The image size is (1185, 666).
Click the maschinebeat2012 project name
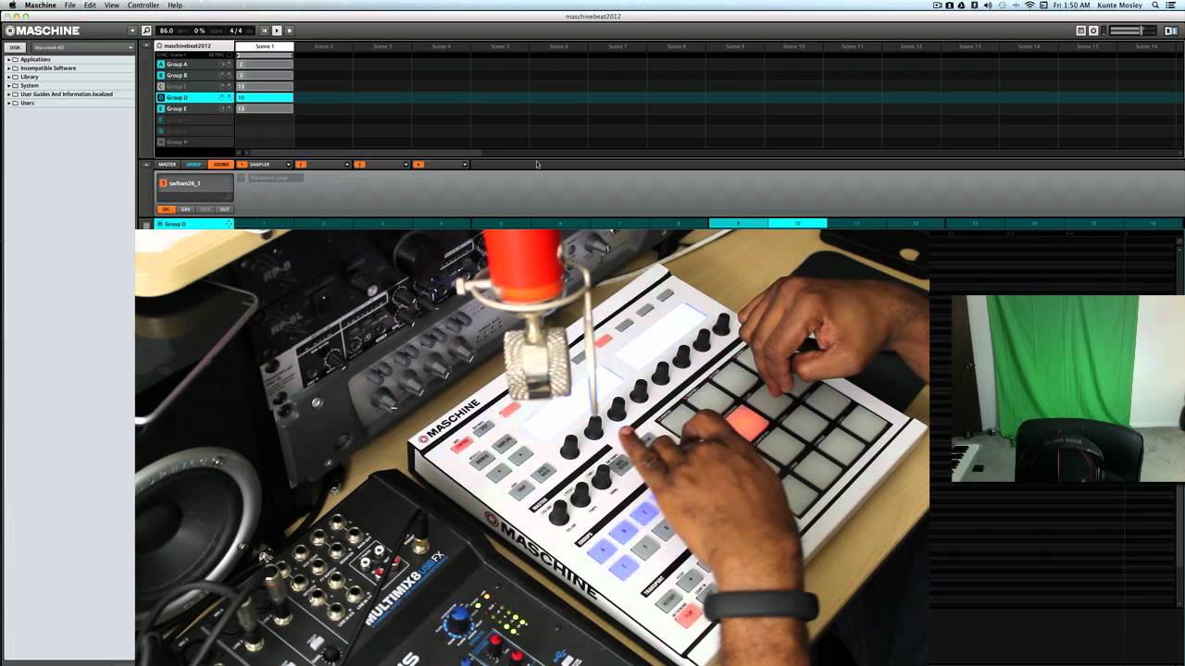click(187, 46)
